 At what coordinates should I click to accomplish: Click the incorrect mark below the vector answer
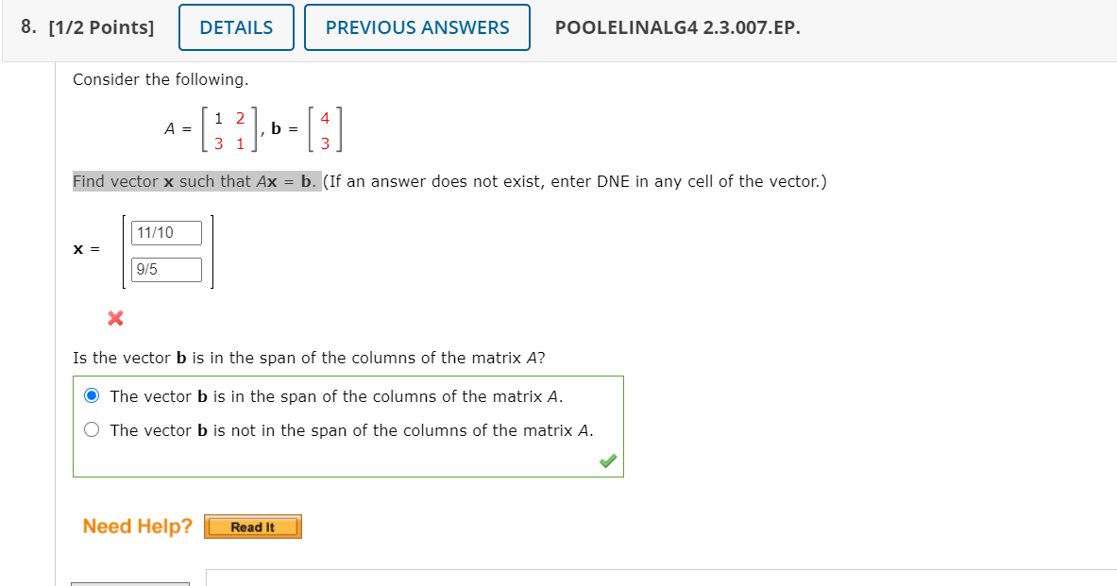113,318
